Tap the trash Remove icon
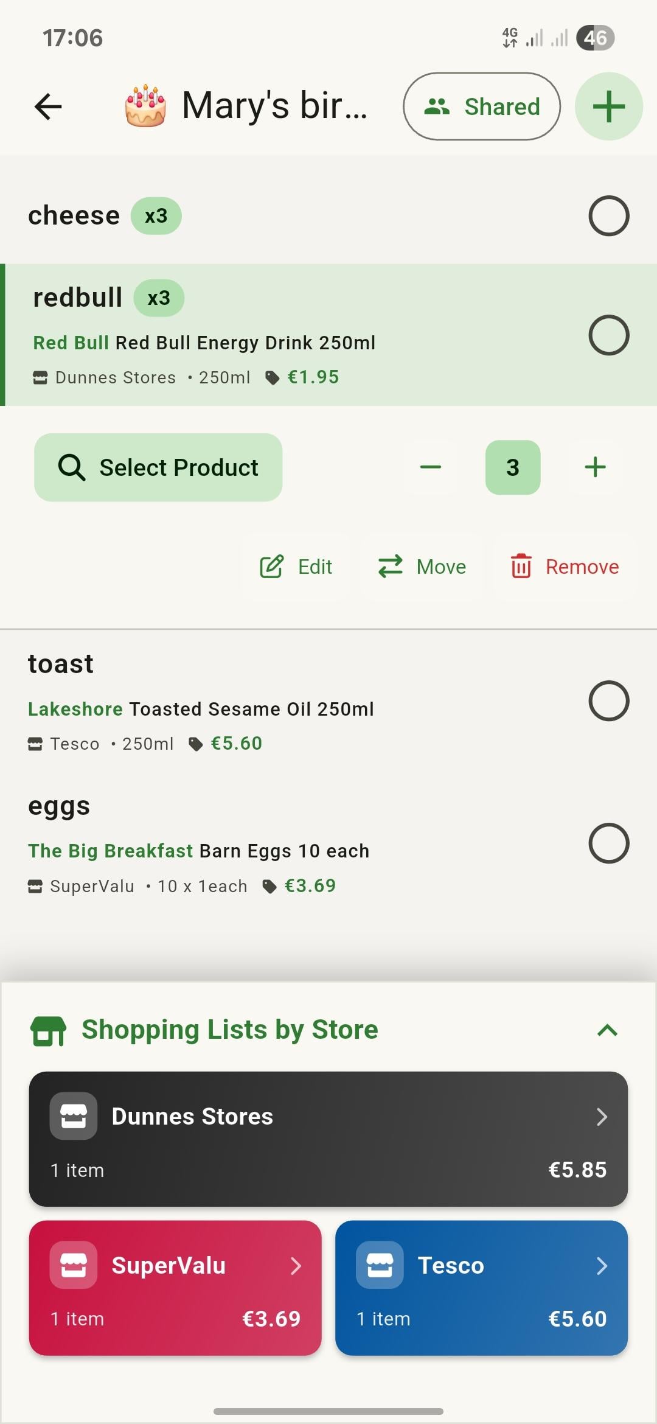This screenshot has width=657, height=1424. point(521,567)
